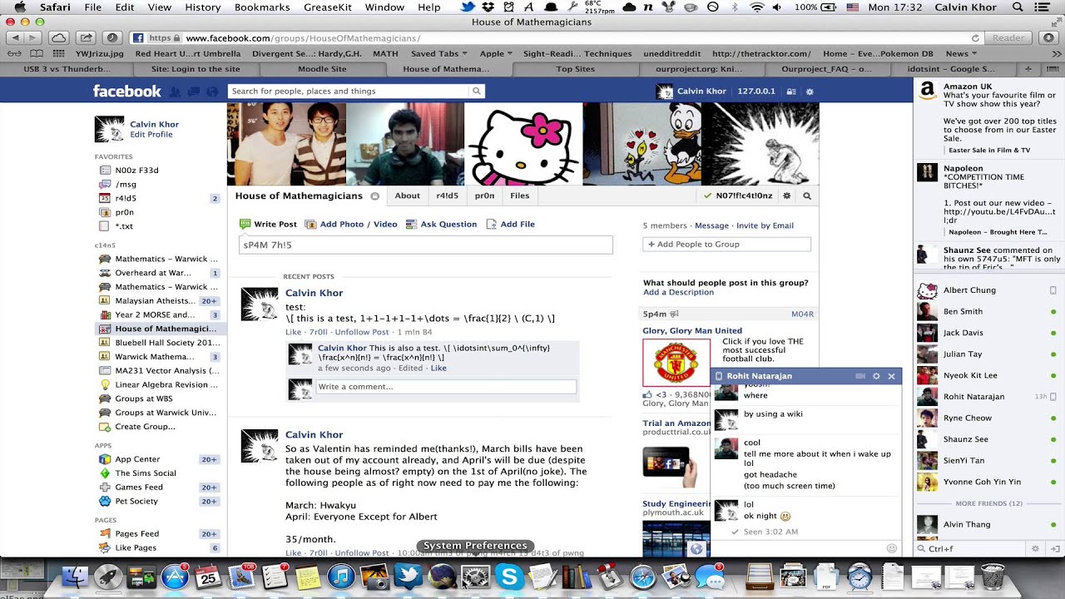
Task: Start video call in Rohit Natarajan chat
Action: tap(860, 376)
